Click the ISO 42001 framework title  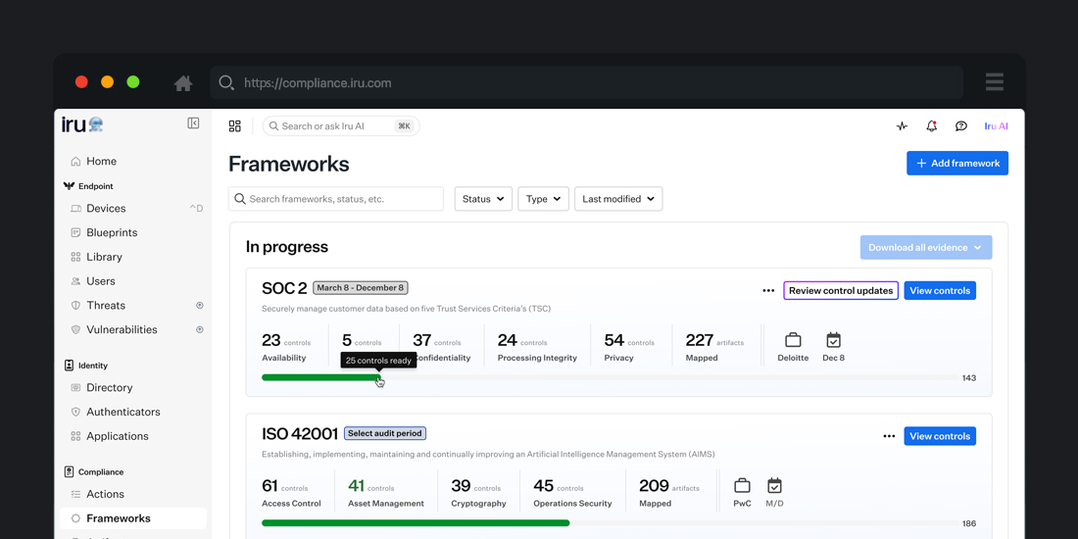pyautogui.click(x=300, y=434)
